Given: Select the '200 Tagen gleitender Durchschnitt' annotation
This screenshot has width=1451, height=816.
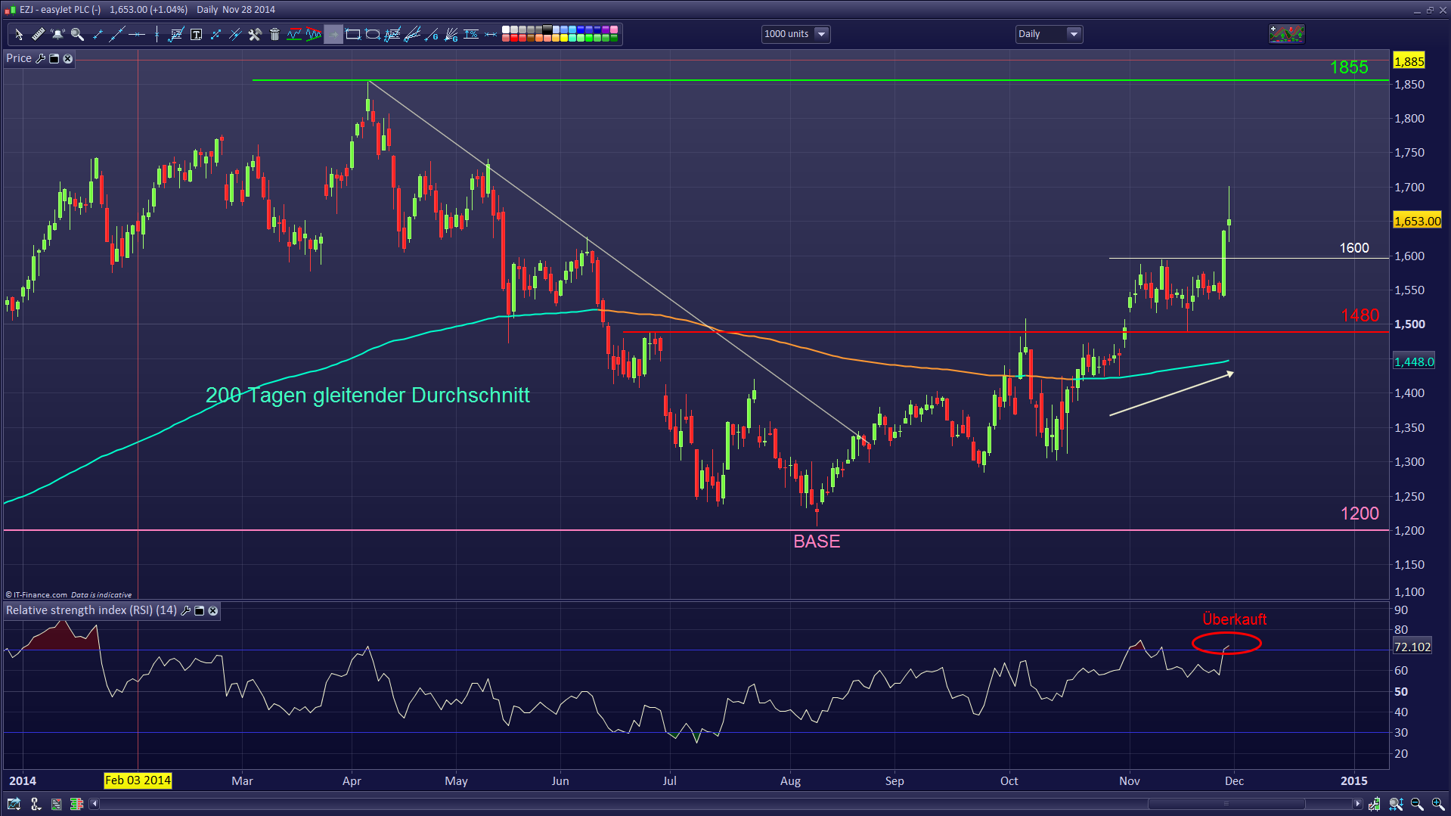Looking at the screenshot, I should coord(367,395).
